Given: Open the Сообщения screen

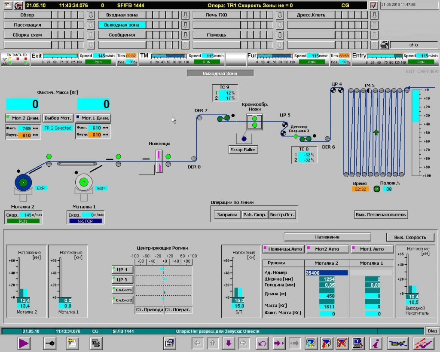Looking at the screenshot, I should pos(122,35).
